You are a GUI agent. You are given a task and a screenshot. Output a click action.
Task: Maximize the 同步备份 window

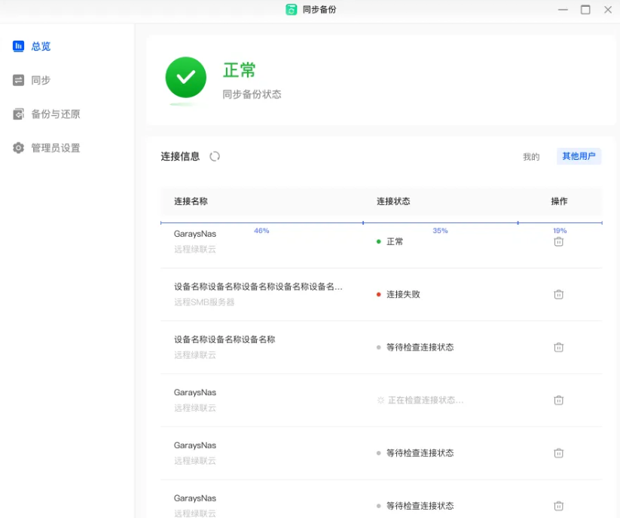[x=585, y=10]
